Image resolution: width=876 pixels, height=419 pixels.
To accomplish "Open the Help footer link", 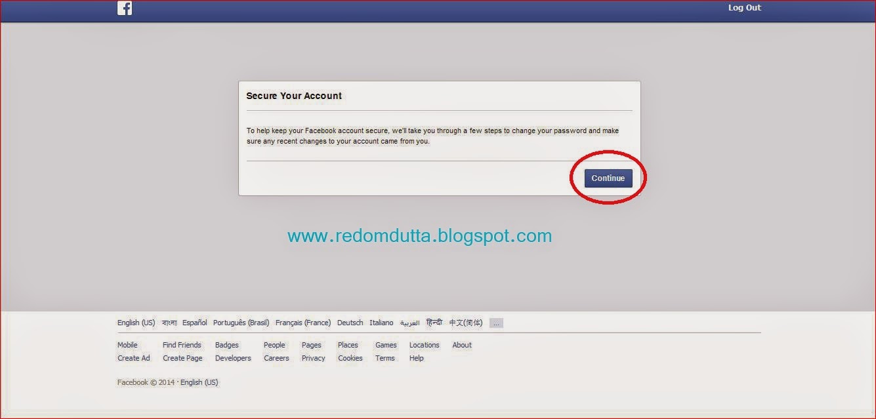I will coord(417,358).
